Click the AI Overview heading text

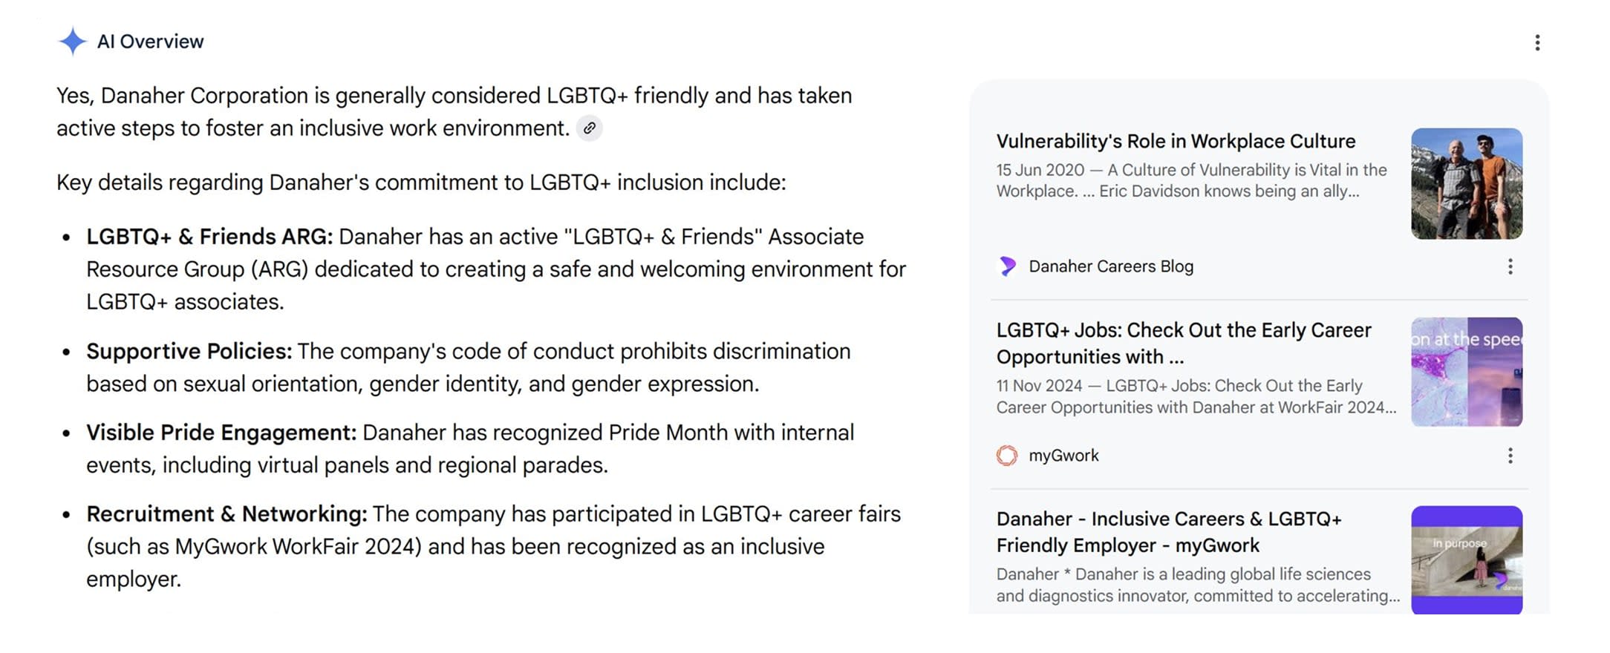(x=150, y=42)
